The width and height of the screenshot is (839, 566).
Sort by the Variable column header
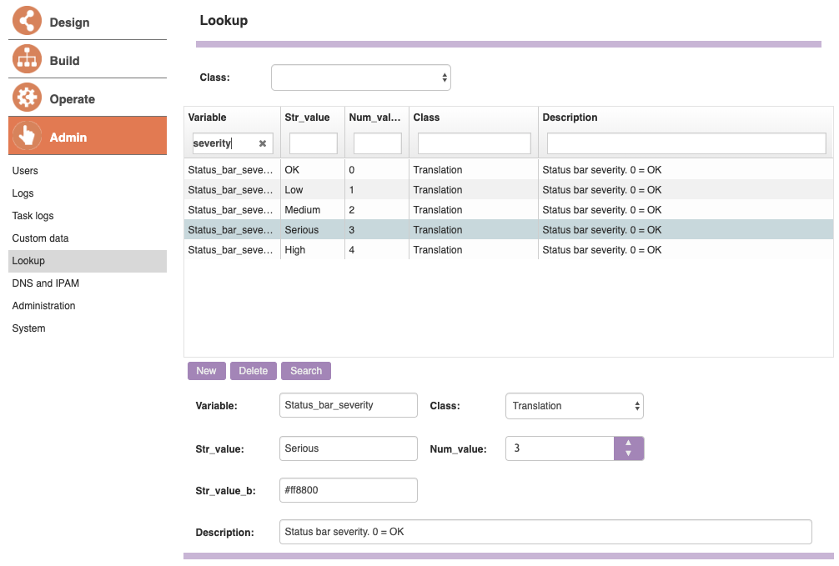tap(208, 118)
